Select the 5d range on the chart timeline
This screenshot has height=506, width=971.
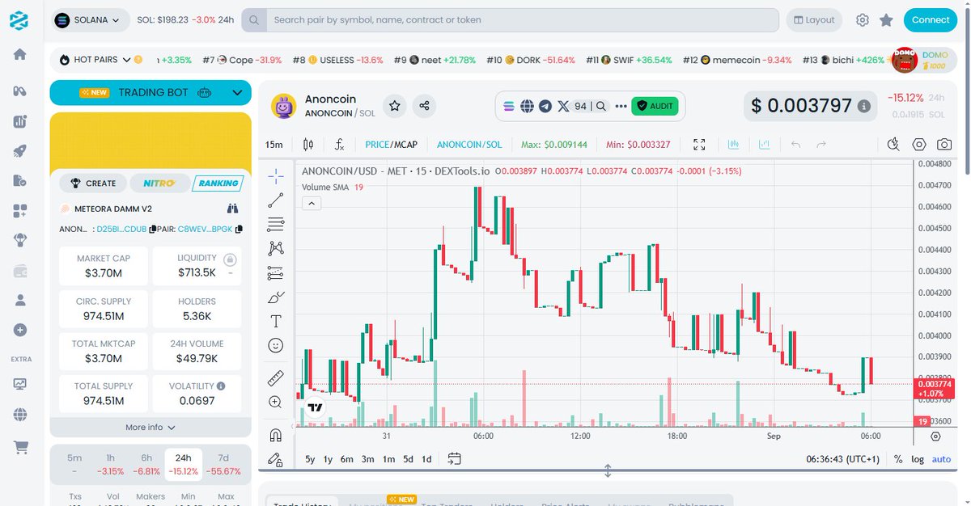tap(407, 458)
